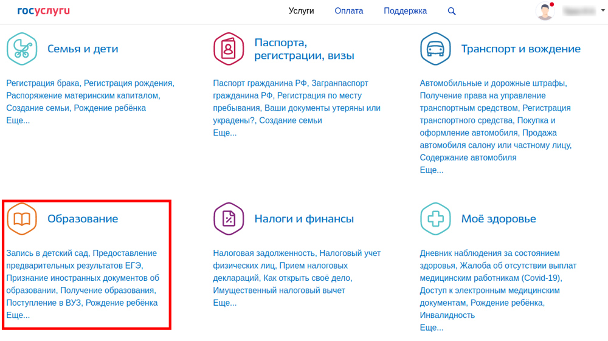Click the Моё здоровье category heading
This screenshot has height=341, width=608.
click(x=499, y=219)
